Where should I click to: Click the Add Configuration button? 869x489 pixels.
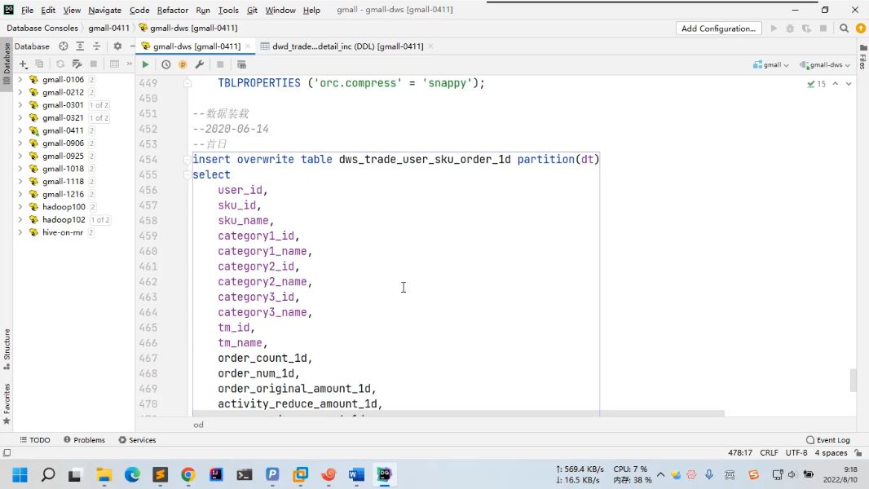(718, 29)
